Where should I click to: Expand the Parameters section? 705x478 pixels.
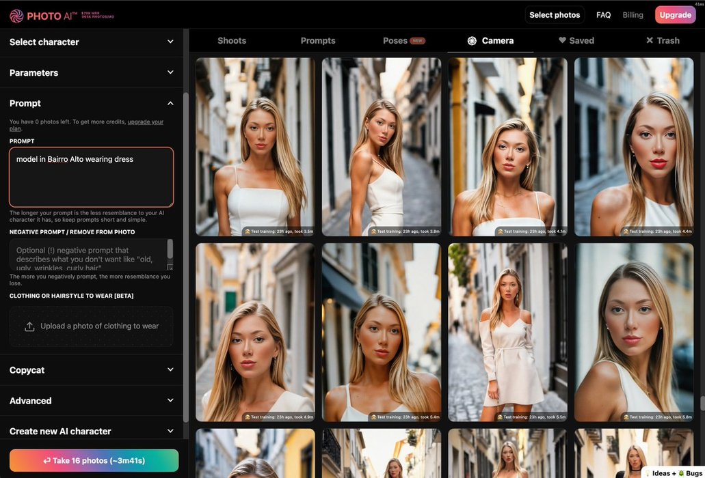point(91,72)
